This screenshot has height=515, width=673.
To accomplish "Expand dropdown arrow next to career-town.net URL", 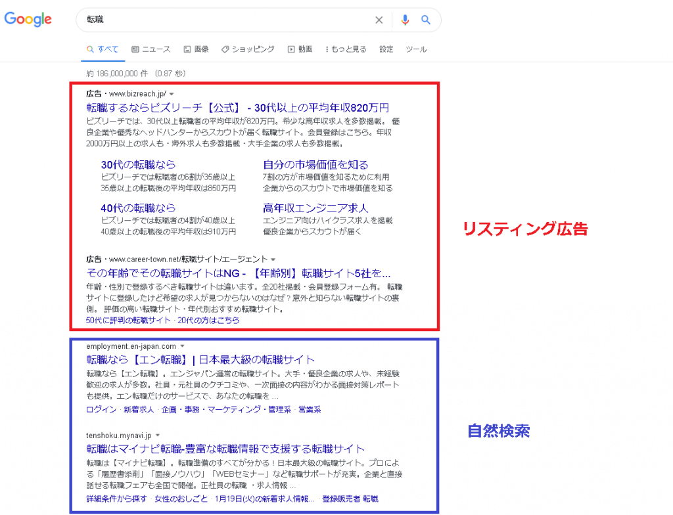I will 273,259.
